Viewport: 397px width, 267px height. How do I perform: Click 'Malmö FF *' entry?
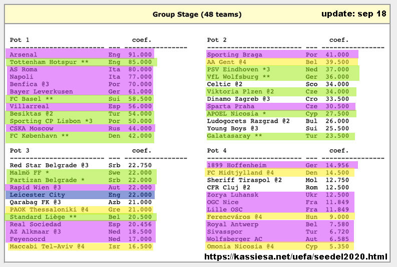30,173
